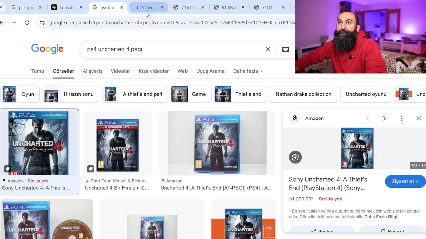This screenshot has width=426, height=239.
Task: Click the 'Ziyaret et' button
Action: pyautogui.click(x=405, y=182)
